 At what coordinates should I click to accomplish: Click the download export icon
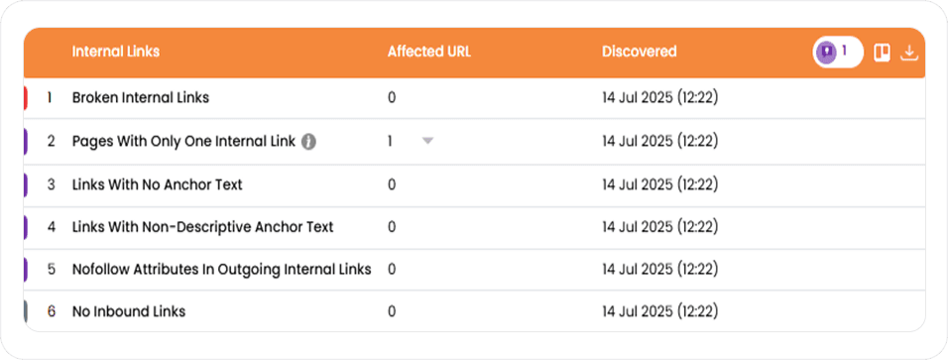pos(909,54)
